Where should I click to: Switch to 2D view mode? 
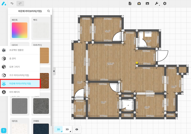[58, 129]
